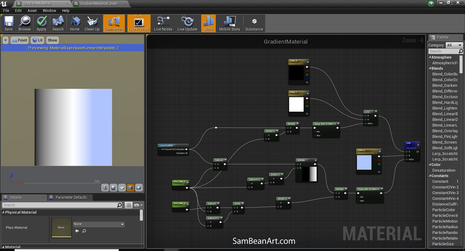Click the magnifier icon under Phys Material

(84, 231)
